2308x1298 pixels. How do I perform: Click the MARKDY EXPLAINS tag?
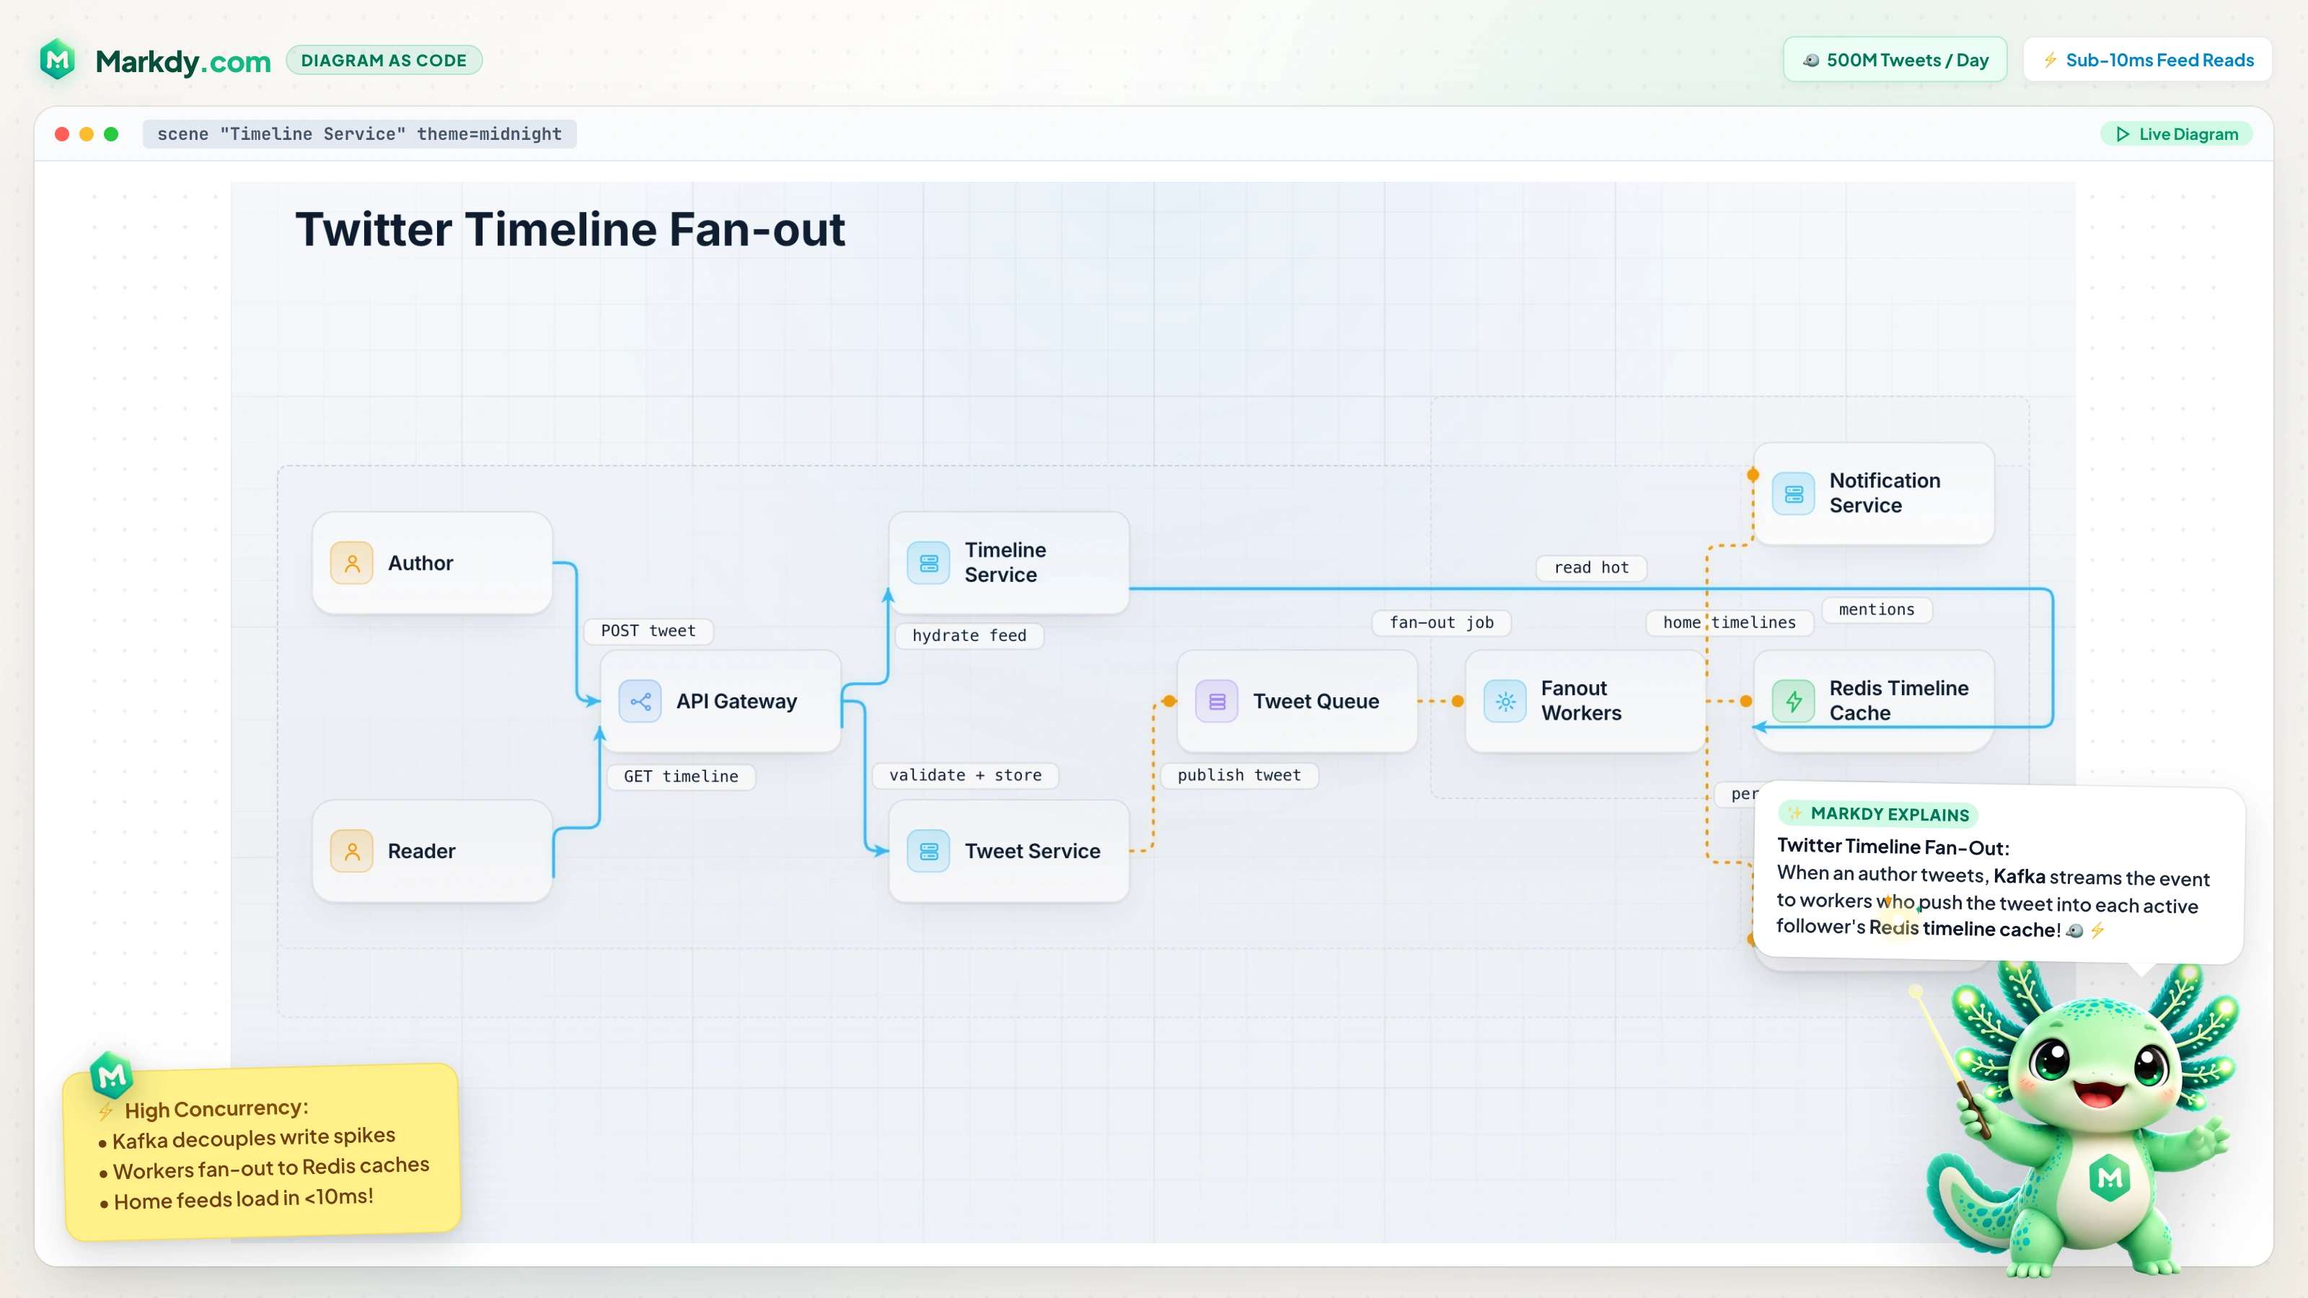pyautogui.click(x=1878, y=813)
